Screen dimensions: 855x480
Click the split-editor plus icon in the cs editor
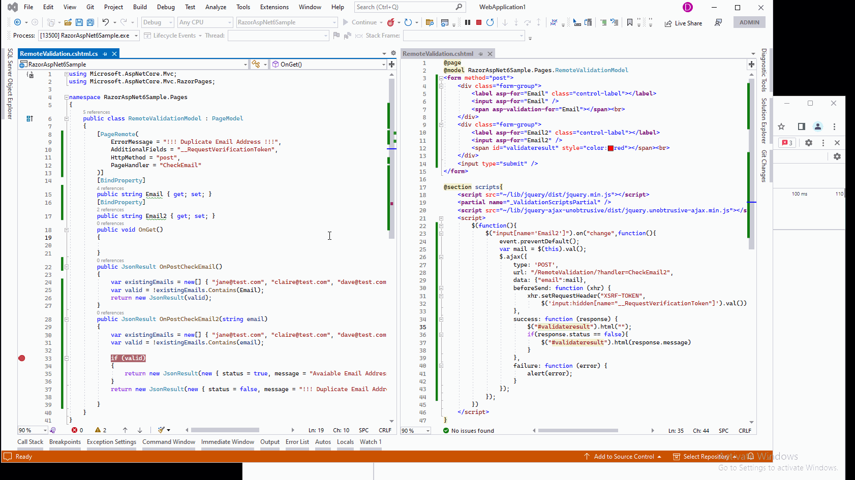[391, 65]
